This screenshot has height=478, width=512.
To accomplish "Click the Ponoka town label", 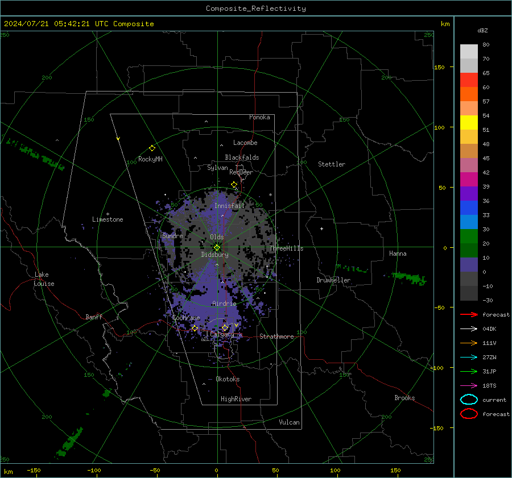I will click(259, 117).
